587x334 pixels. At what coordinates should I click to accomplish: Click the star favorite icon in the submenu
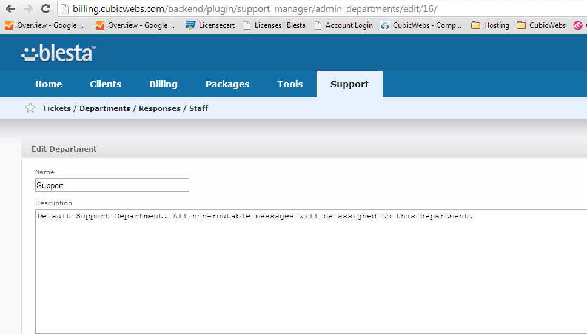pyautogui.click(x=30, y=108)
